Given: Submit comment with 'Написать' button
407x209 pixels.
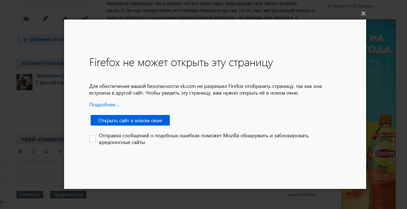Looking at the screenshot, I should coord(30,195).
